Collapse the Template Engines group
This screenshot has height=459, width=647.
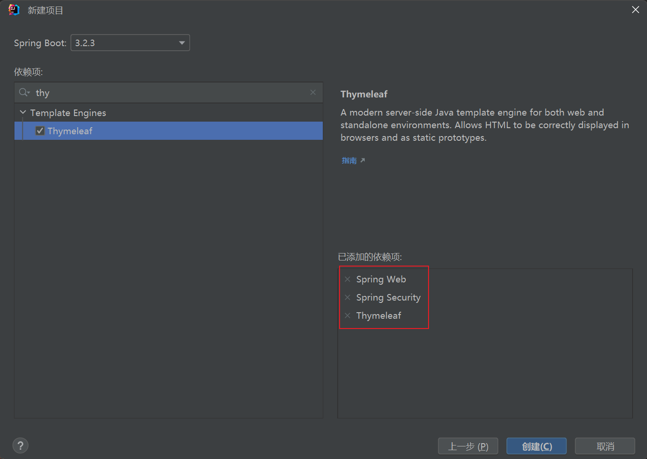pyautogui.click(x=23, y=112)
